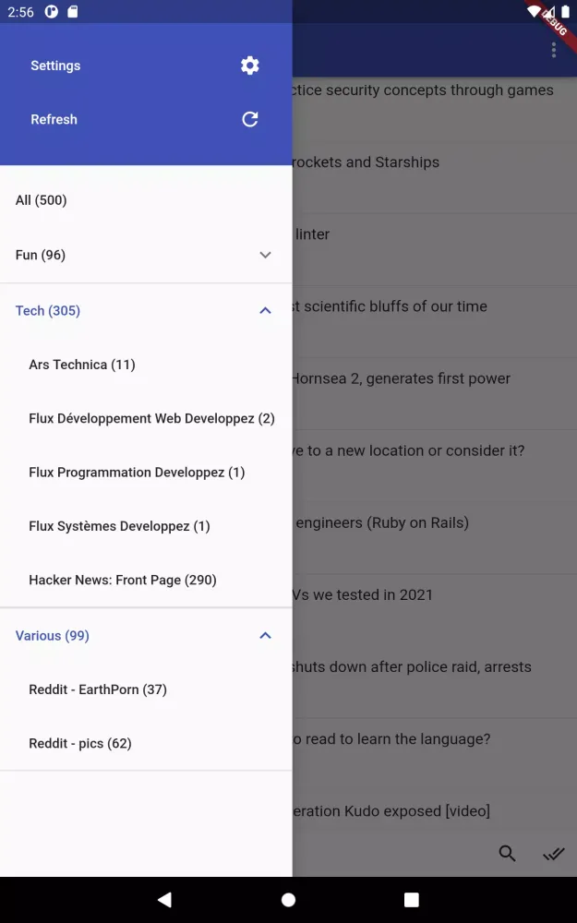577x923 pixels.
Task: Open Flux Développement Web Developpez feed
Action: (x=151, y=418)
